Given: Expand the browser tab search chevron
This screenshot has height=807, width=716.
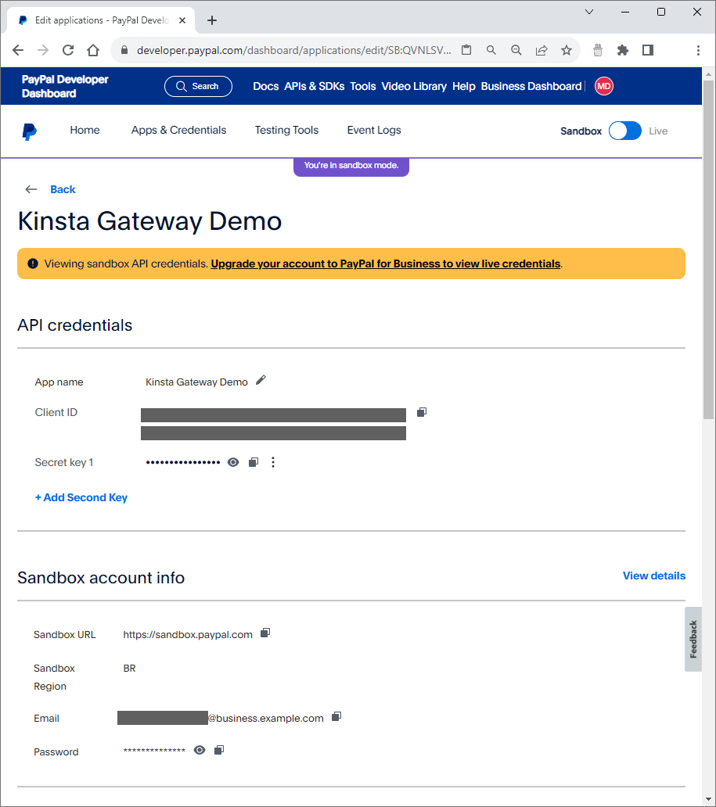Looking at the screenshot, I should pyautogui.click(x=589, y=12).
